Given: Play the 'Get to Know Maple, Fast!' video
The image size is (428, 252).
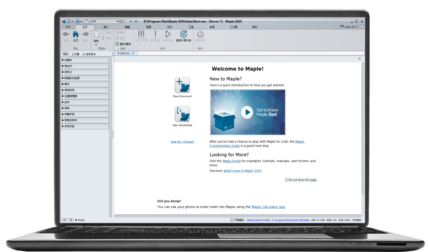Looking at the screenshot, I should (x=247, y=112).
